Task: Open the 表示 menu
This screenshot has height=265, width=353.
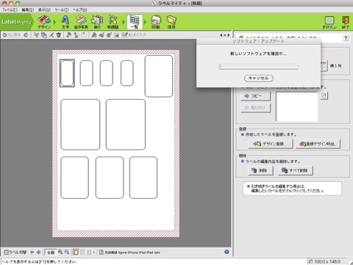Action: coord(44,10)
